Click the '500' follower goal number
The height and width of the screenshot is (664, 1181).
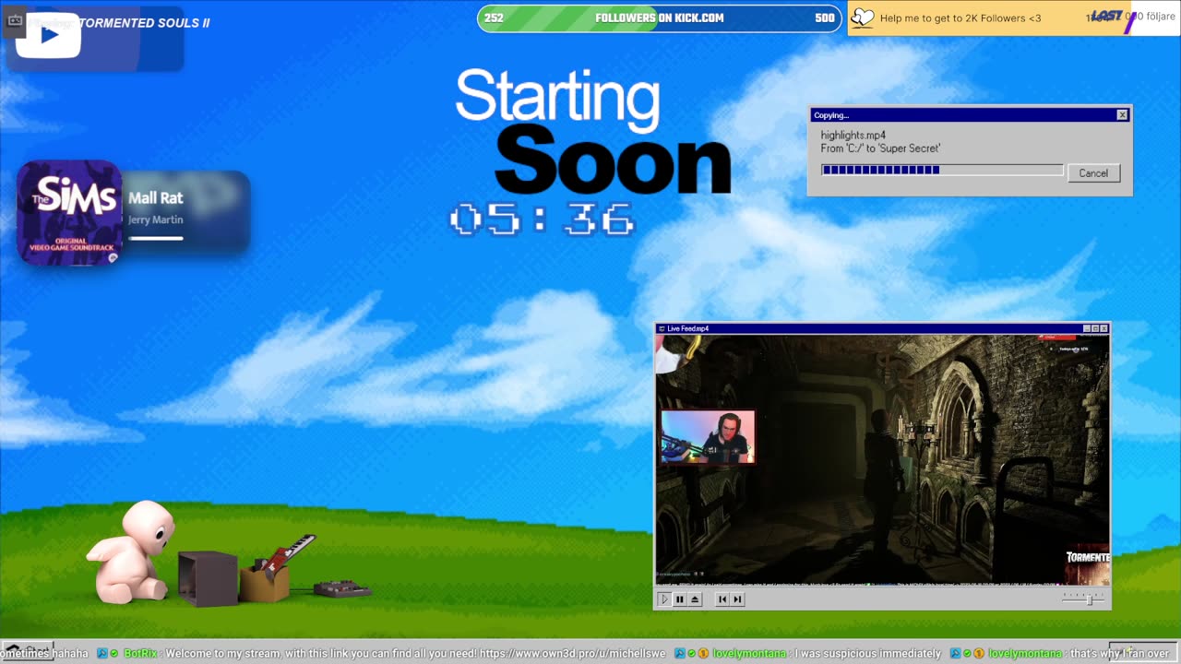pos(824,18)
